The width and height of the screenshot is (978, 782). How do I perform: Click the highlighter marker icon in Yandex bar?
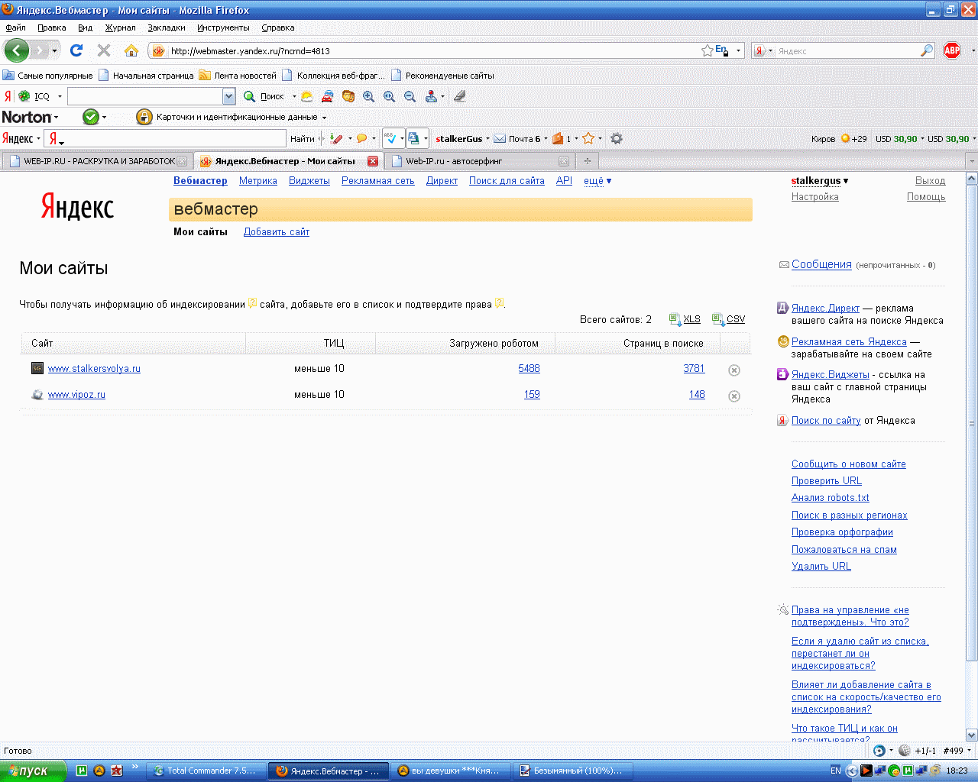click(336, 138)
